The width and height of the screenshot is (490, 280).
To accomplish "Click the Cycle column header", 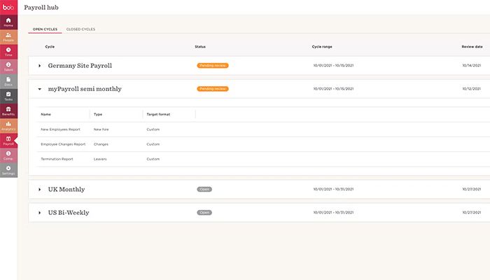I will coord(50,47).
